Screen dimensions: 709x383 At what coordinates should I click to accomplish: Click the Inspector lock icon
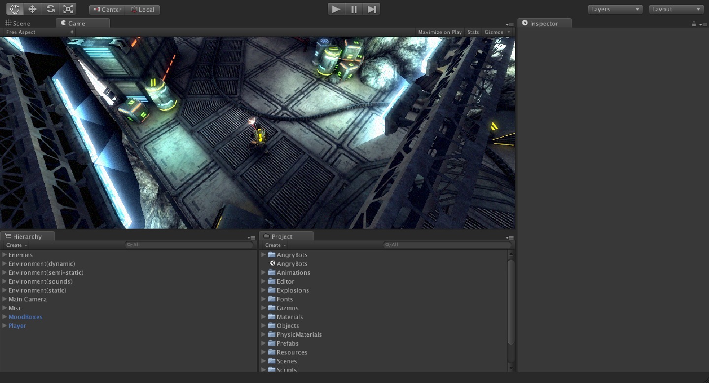(694, 24)
